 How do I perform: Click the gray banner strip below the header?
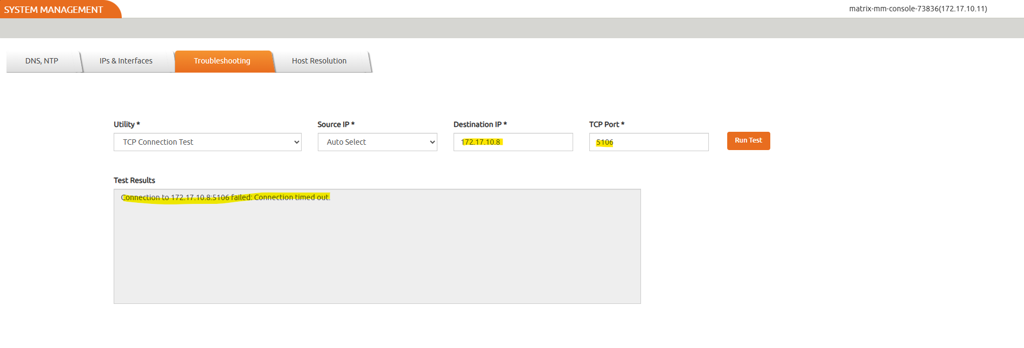(x=512, y=28)
